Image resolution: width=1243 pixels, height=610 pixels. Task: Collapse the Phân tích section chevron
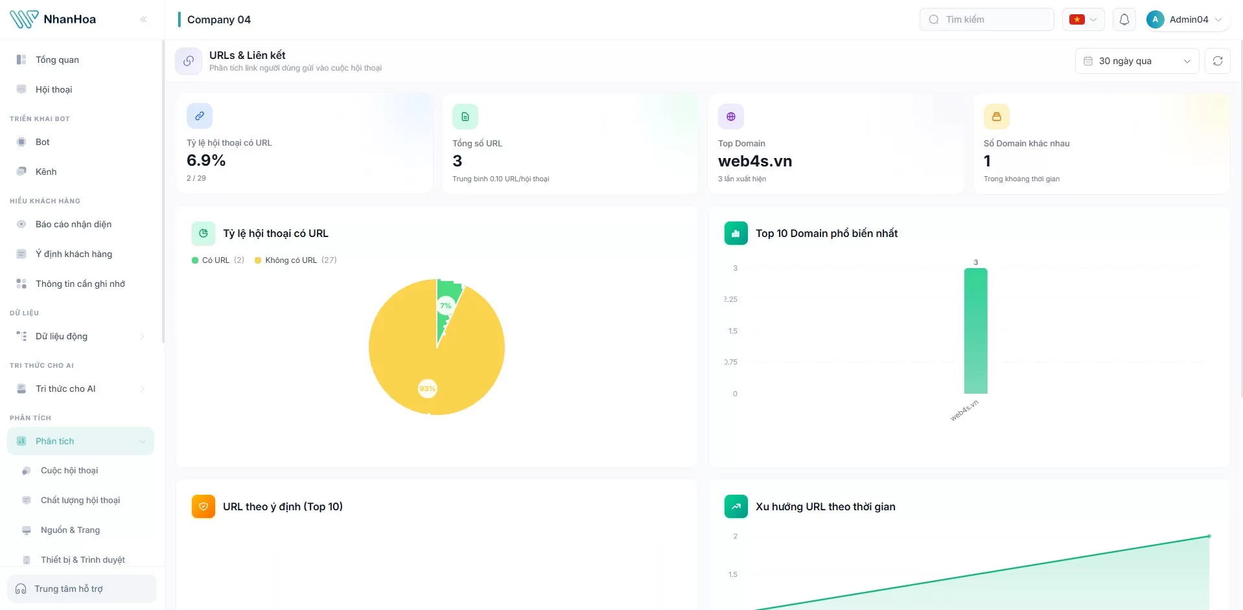[x=142, y=441]
